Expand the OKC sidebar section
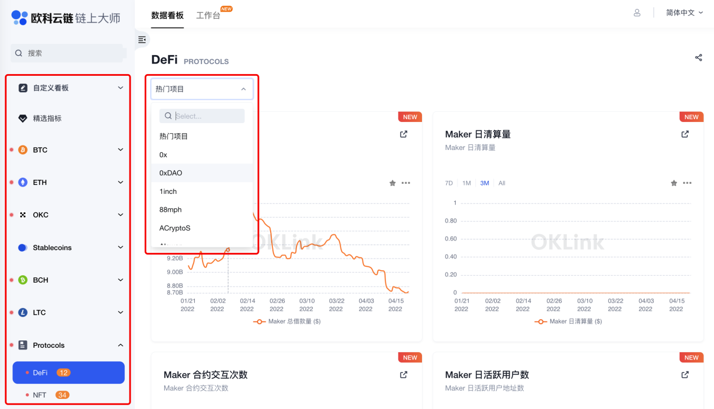Image resolution: width=714 pixels, height=409 pixels. (120, 215)
